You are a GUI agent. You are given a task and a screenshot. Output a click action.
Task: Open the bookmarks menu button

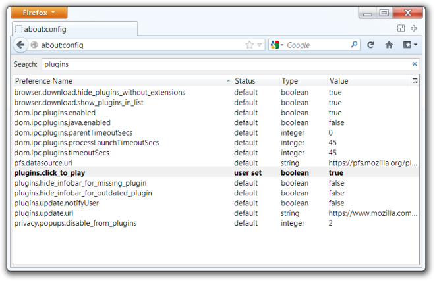tap(410, 45)
